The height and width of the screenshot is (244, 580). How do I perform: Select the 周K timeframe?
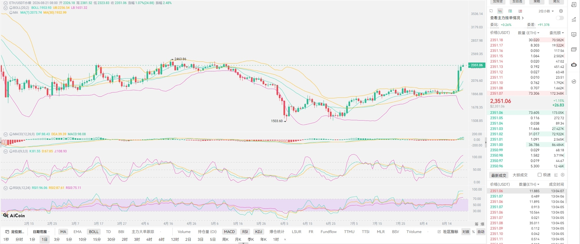pyautogui.click(x=225, y=239)
